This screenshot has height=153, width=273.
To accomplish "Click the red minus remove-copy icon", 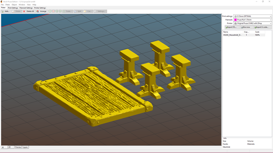I will click(x=53, y=11).
